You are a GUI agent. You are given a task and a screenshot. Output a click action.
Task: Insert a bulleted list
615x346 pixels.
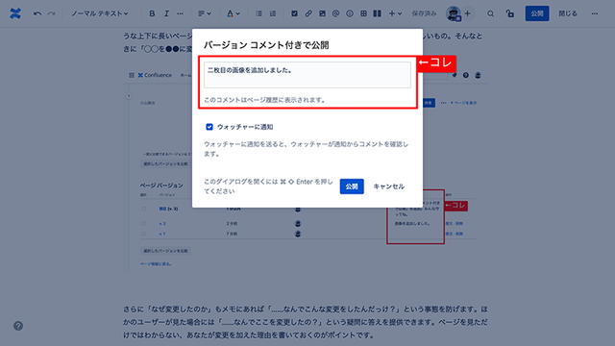tap(258, 13)
